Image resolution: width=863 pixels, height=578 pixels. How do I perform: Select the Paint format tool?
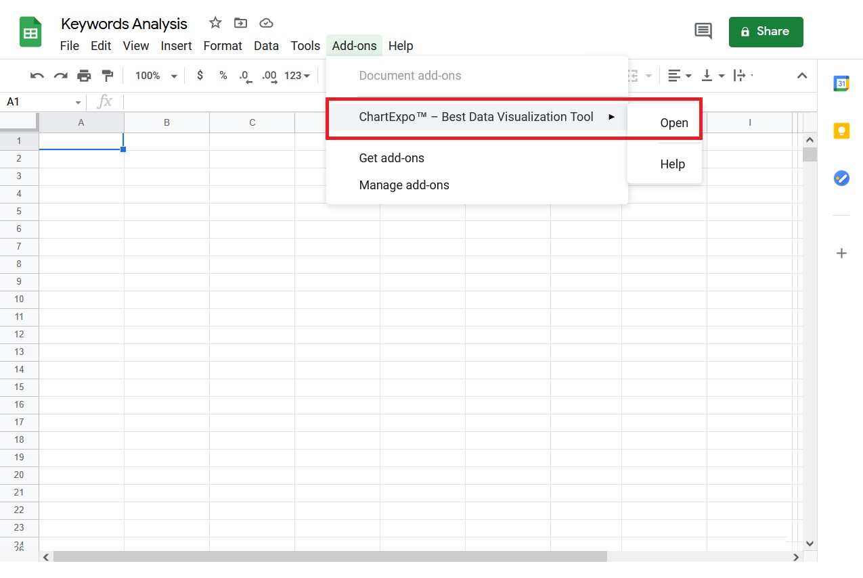(107, 76)
